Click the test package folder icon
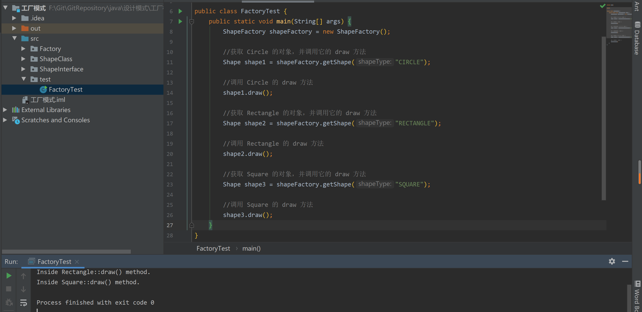 coord(34,79)
